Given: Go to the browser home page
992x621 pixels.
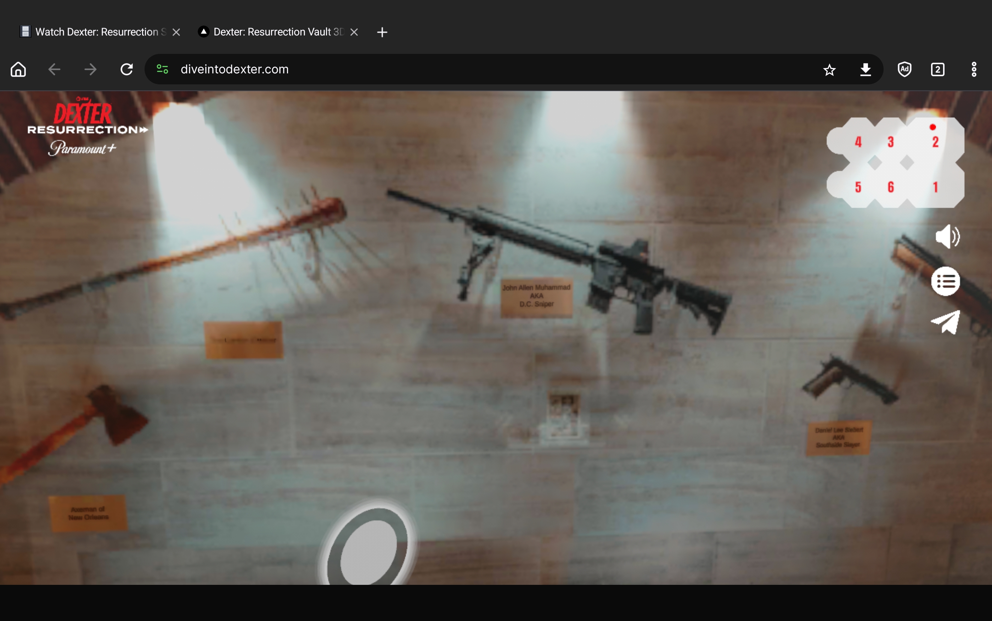Looking at the screenshot, I should (18, 69).
